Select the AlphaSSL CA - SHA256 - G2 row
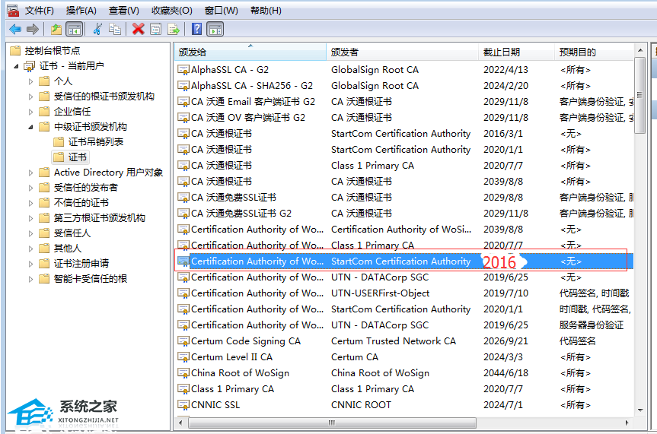 pos(404,86)
